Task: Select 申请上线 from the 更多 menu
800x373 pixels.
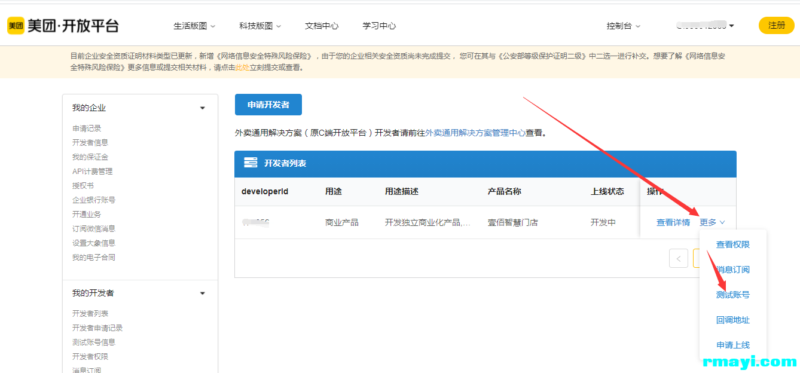Action: pos(733,345)
